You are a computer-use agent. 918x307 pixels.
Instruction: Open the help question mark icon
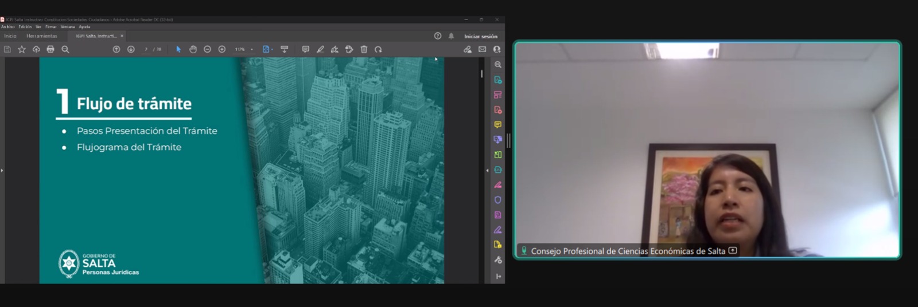tap(438, 36)
